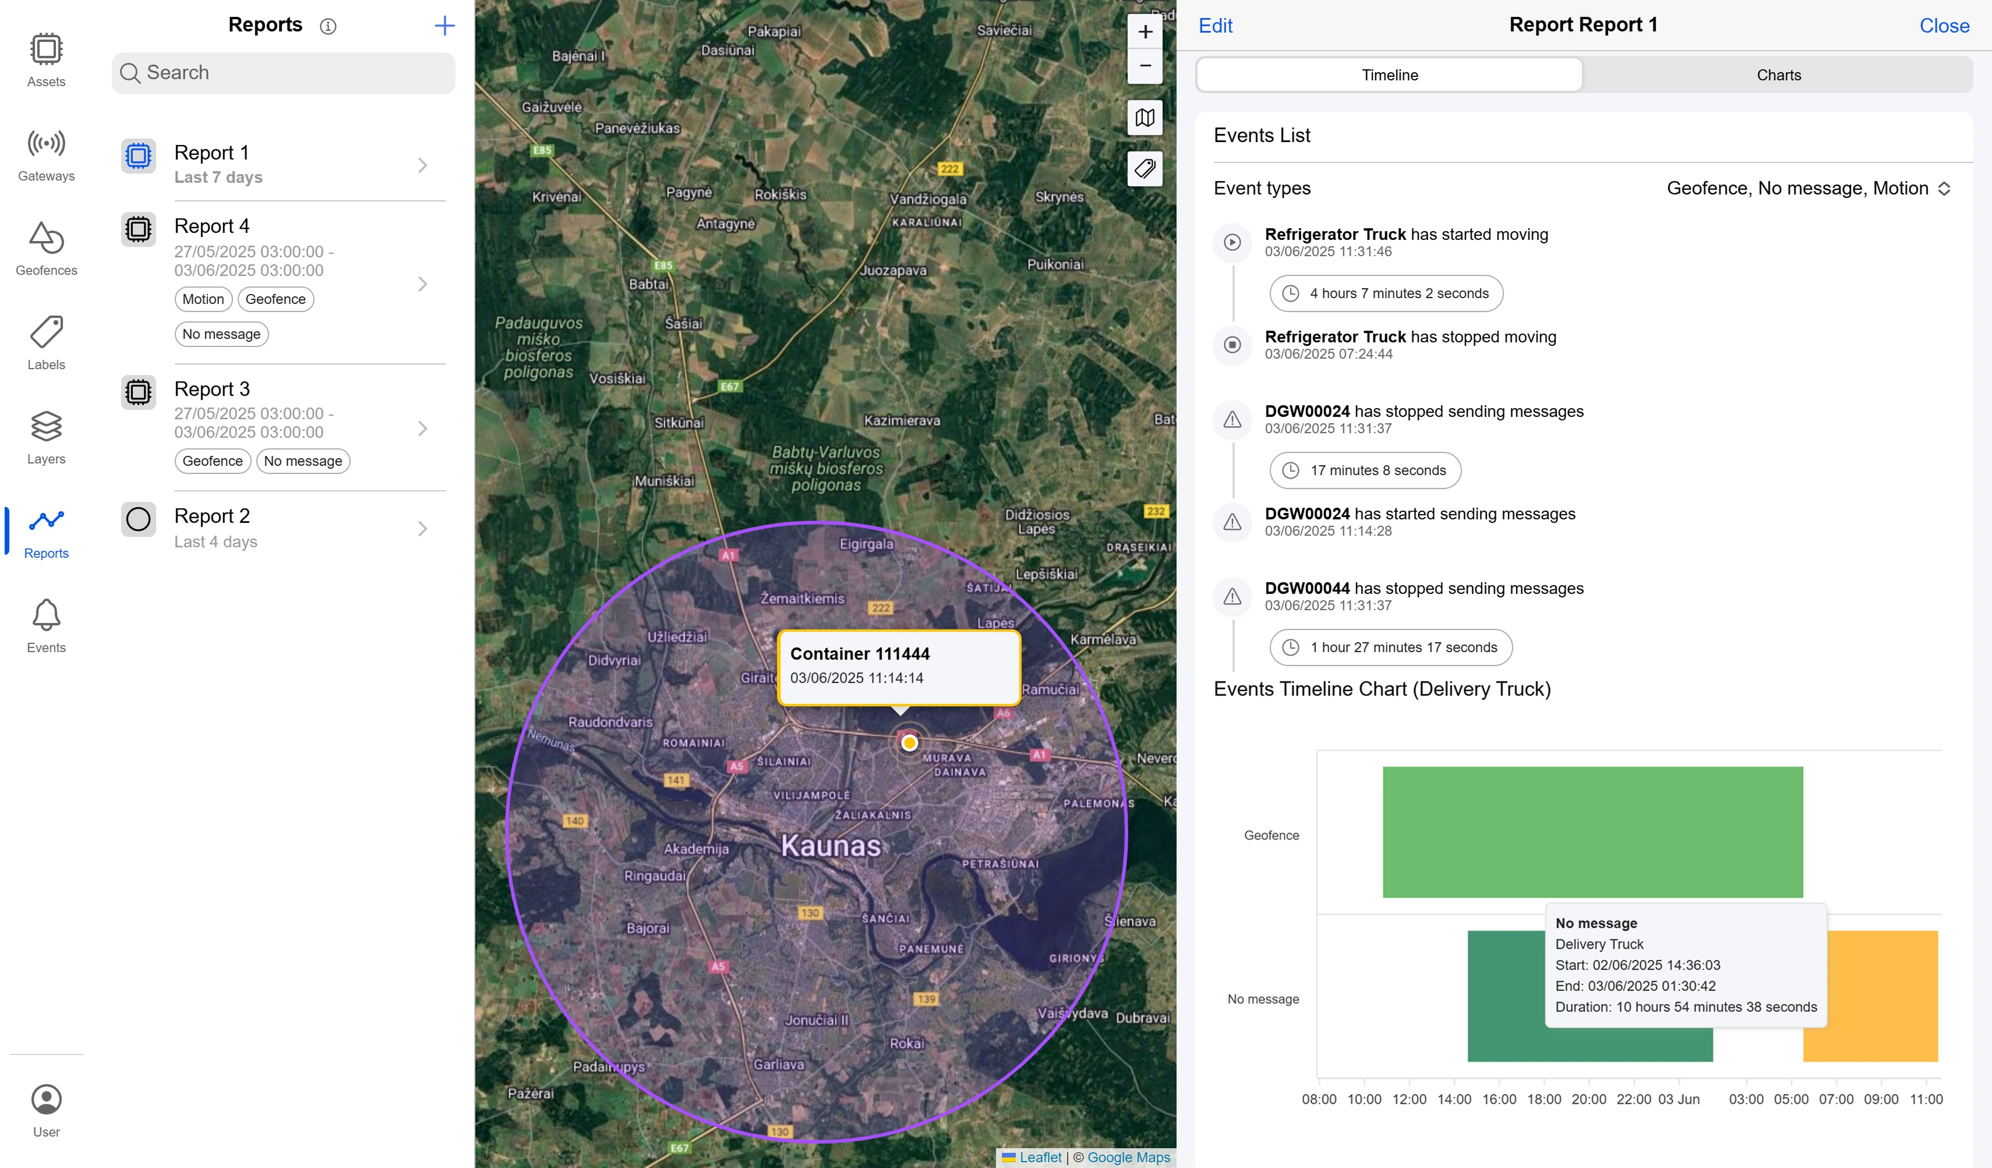This screenshot has width=1992, height=1168.
Task: Toggle map labels tag button
Action: pyautogui.click(x=1144, y=168)
